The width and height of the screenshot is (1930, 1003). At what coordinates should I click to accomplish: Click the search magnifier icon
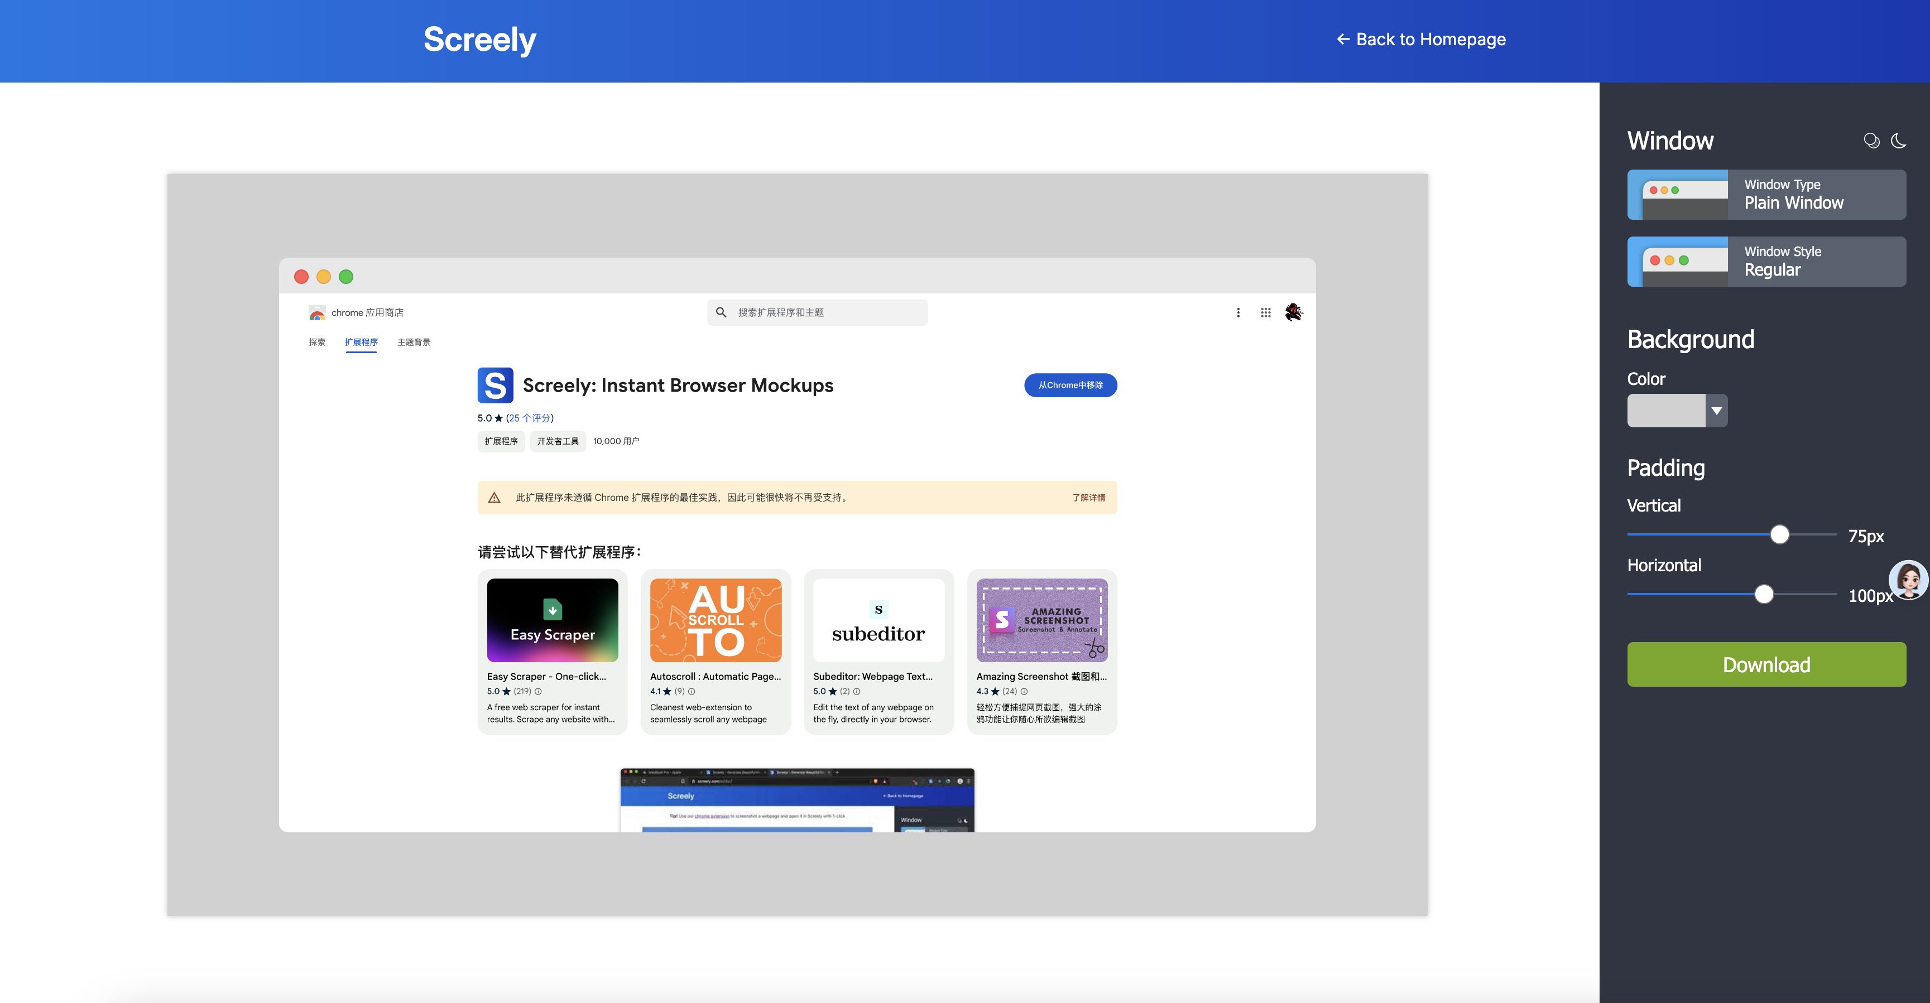721,312
